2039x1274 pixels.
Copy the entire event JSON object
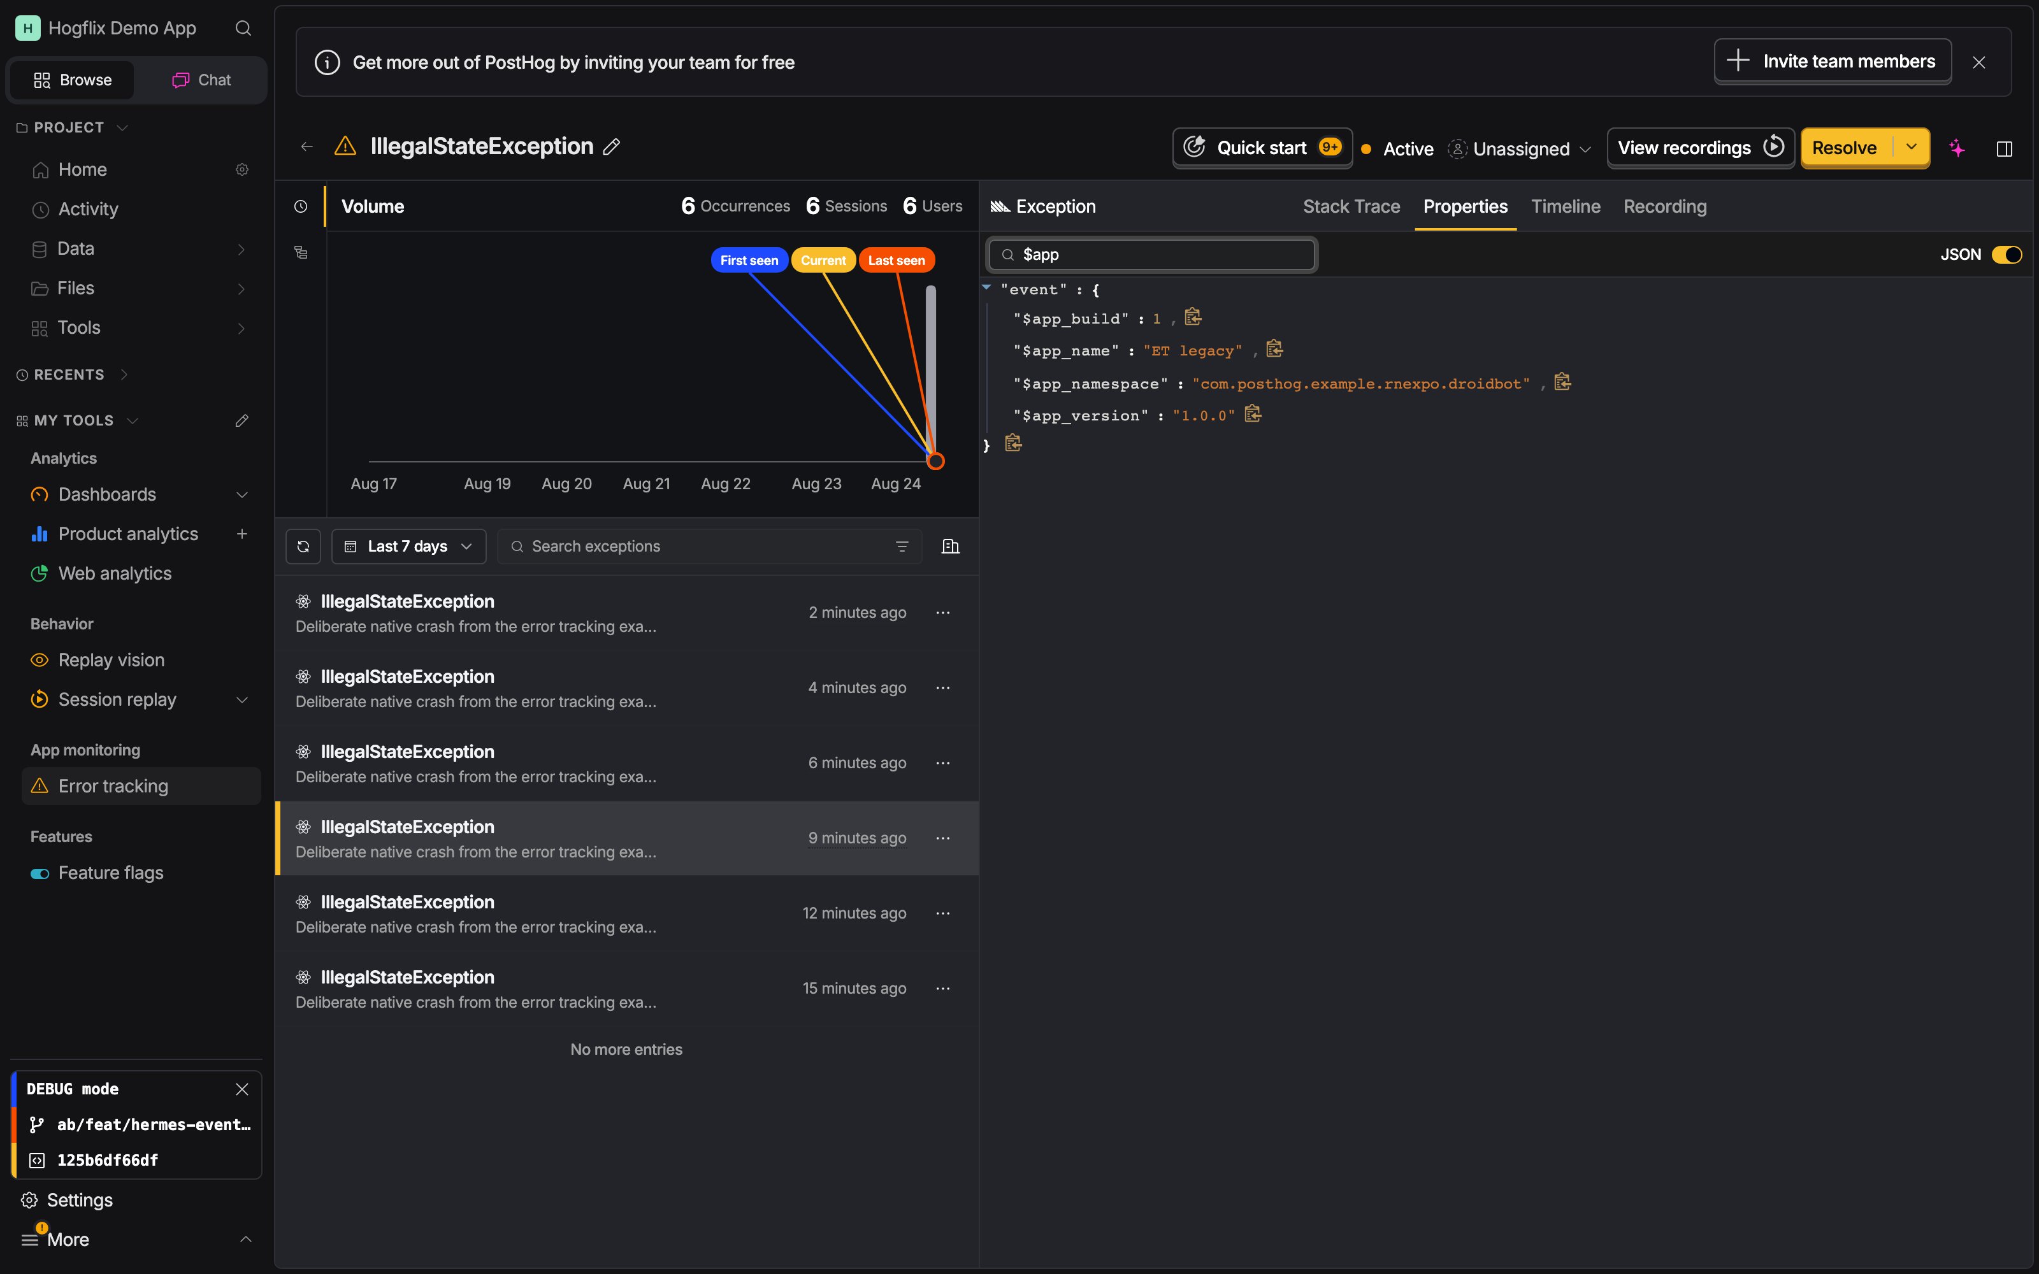[x=1012, y=444]
